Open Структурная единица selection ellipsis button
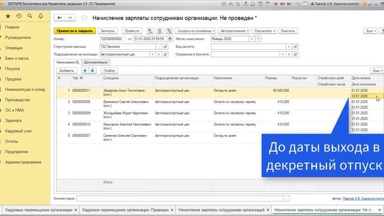 (158, 47)
